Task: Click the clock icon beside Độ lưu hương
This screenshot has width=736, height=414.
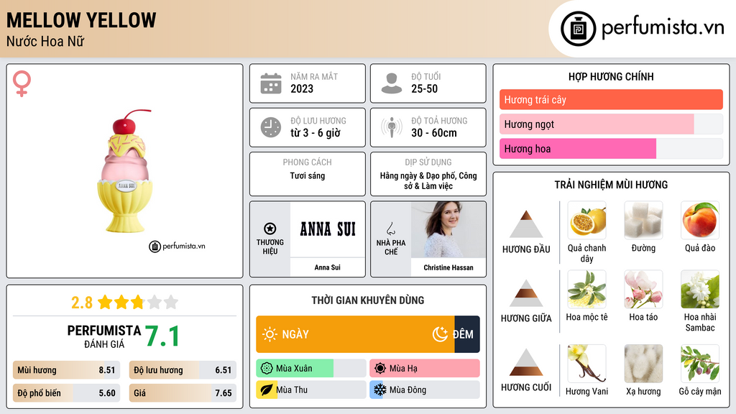Action: (x=271, y=127)
